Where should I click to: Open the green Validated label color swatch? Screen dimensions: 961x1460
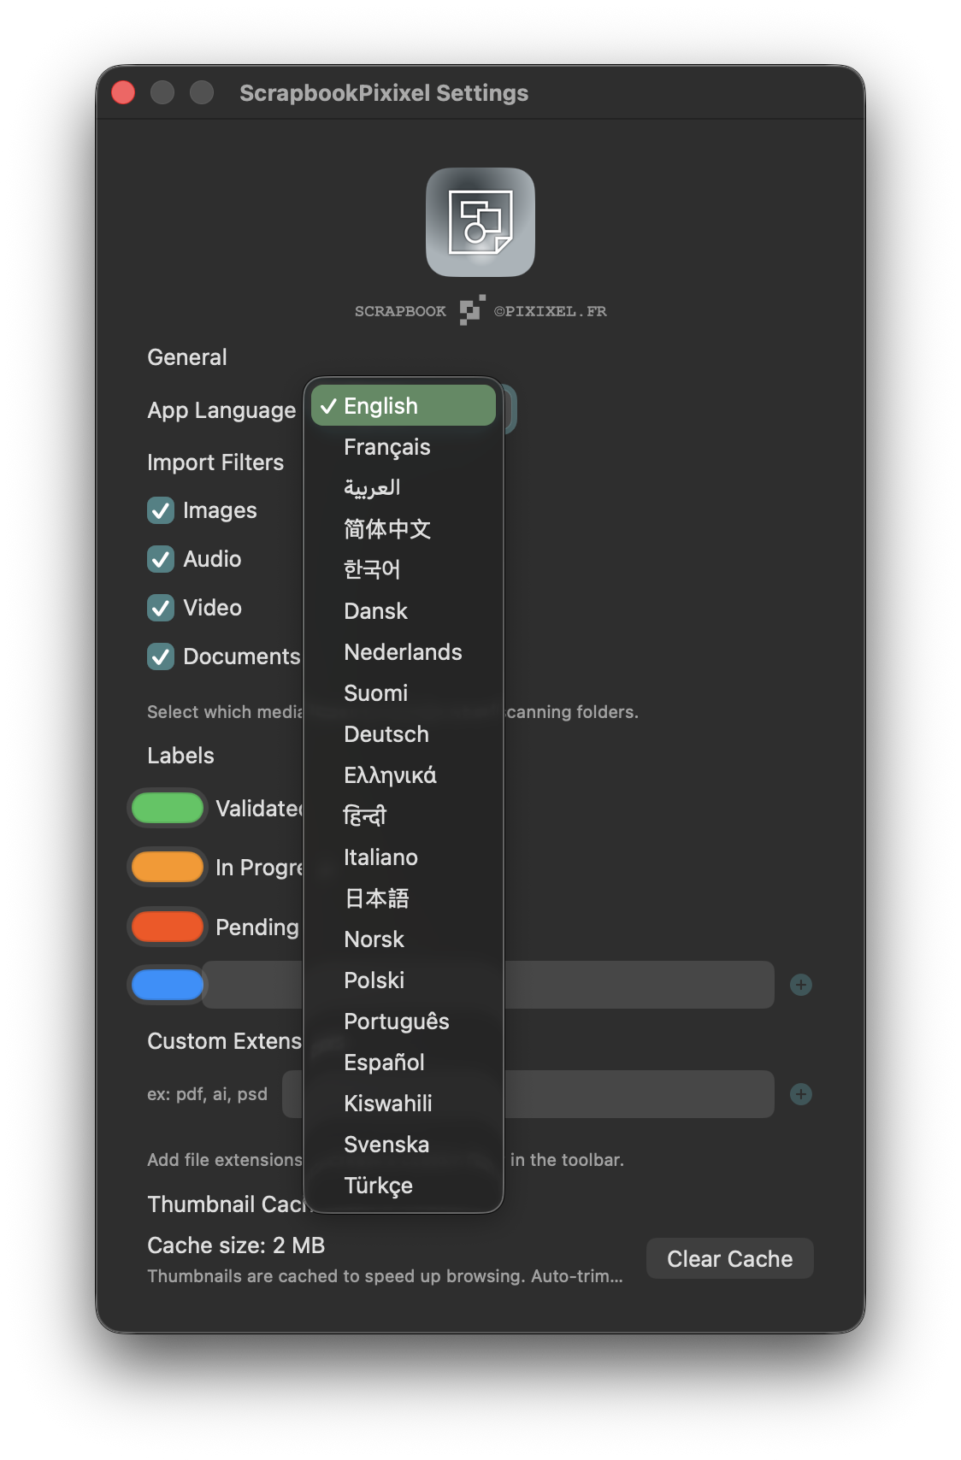[168, 809]
